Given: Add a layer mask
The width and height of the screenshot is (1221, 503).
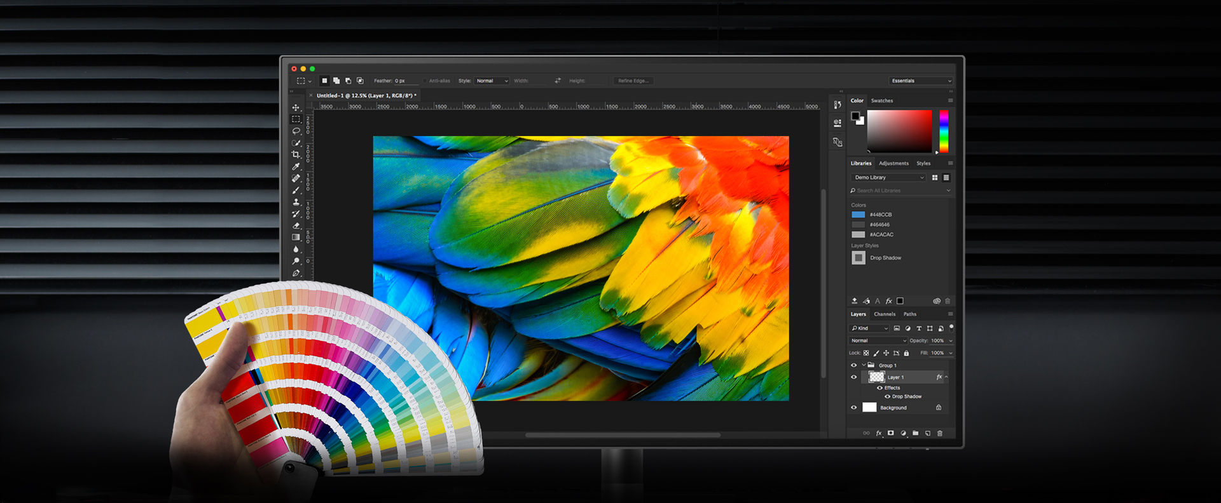Looking at the screenshot, I should point(891,433).
